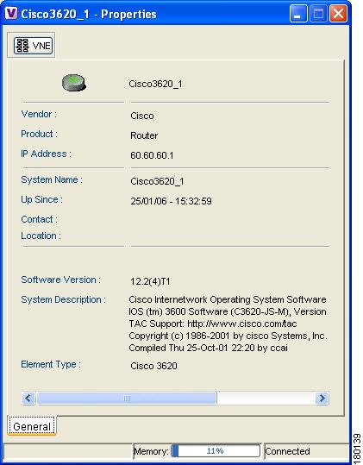
Task: Click the app logo in title bar
Action: point(11,14)
